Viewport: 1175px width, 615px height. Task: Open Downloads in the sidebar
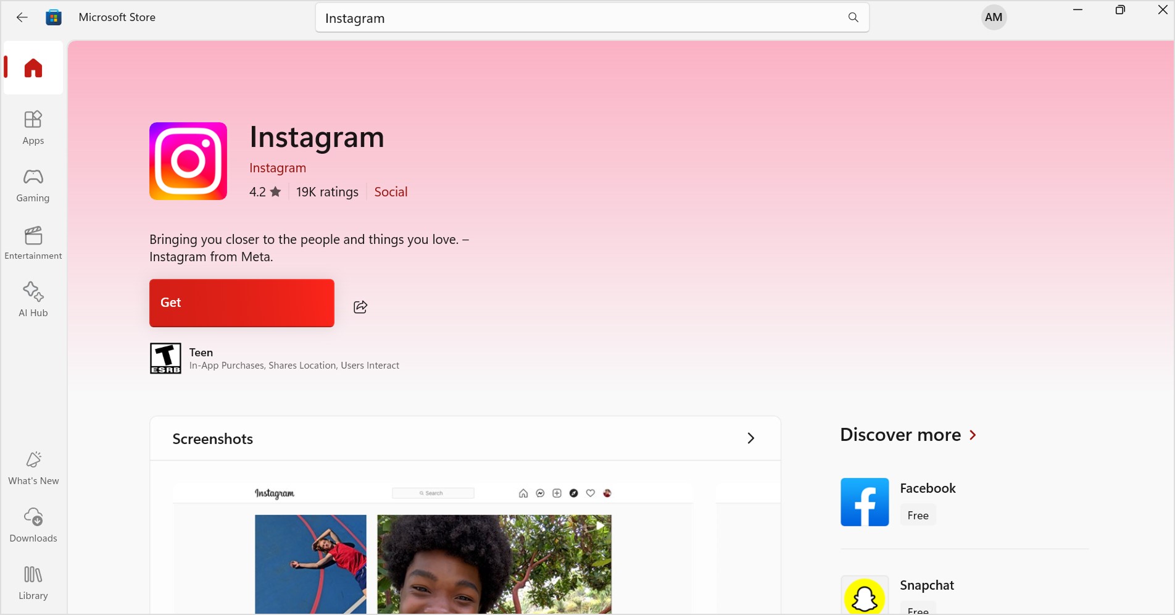(33, 525)
